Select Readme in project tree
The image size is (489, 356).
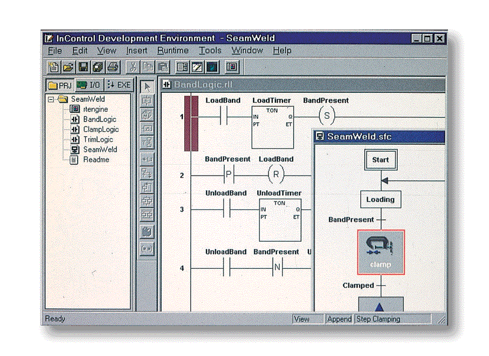[96, 159]
